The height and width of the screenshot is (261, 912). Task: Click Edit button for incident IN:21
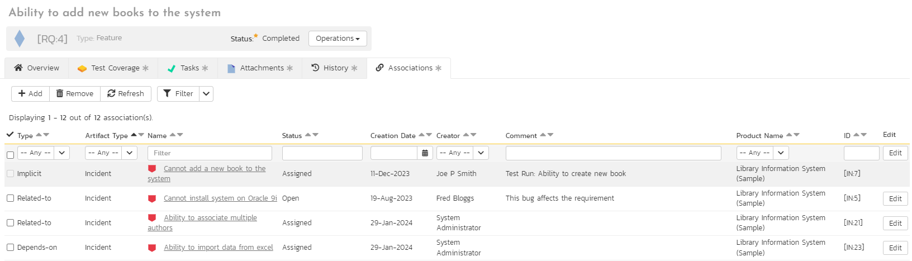point(895,223)
